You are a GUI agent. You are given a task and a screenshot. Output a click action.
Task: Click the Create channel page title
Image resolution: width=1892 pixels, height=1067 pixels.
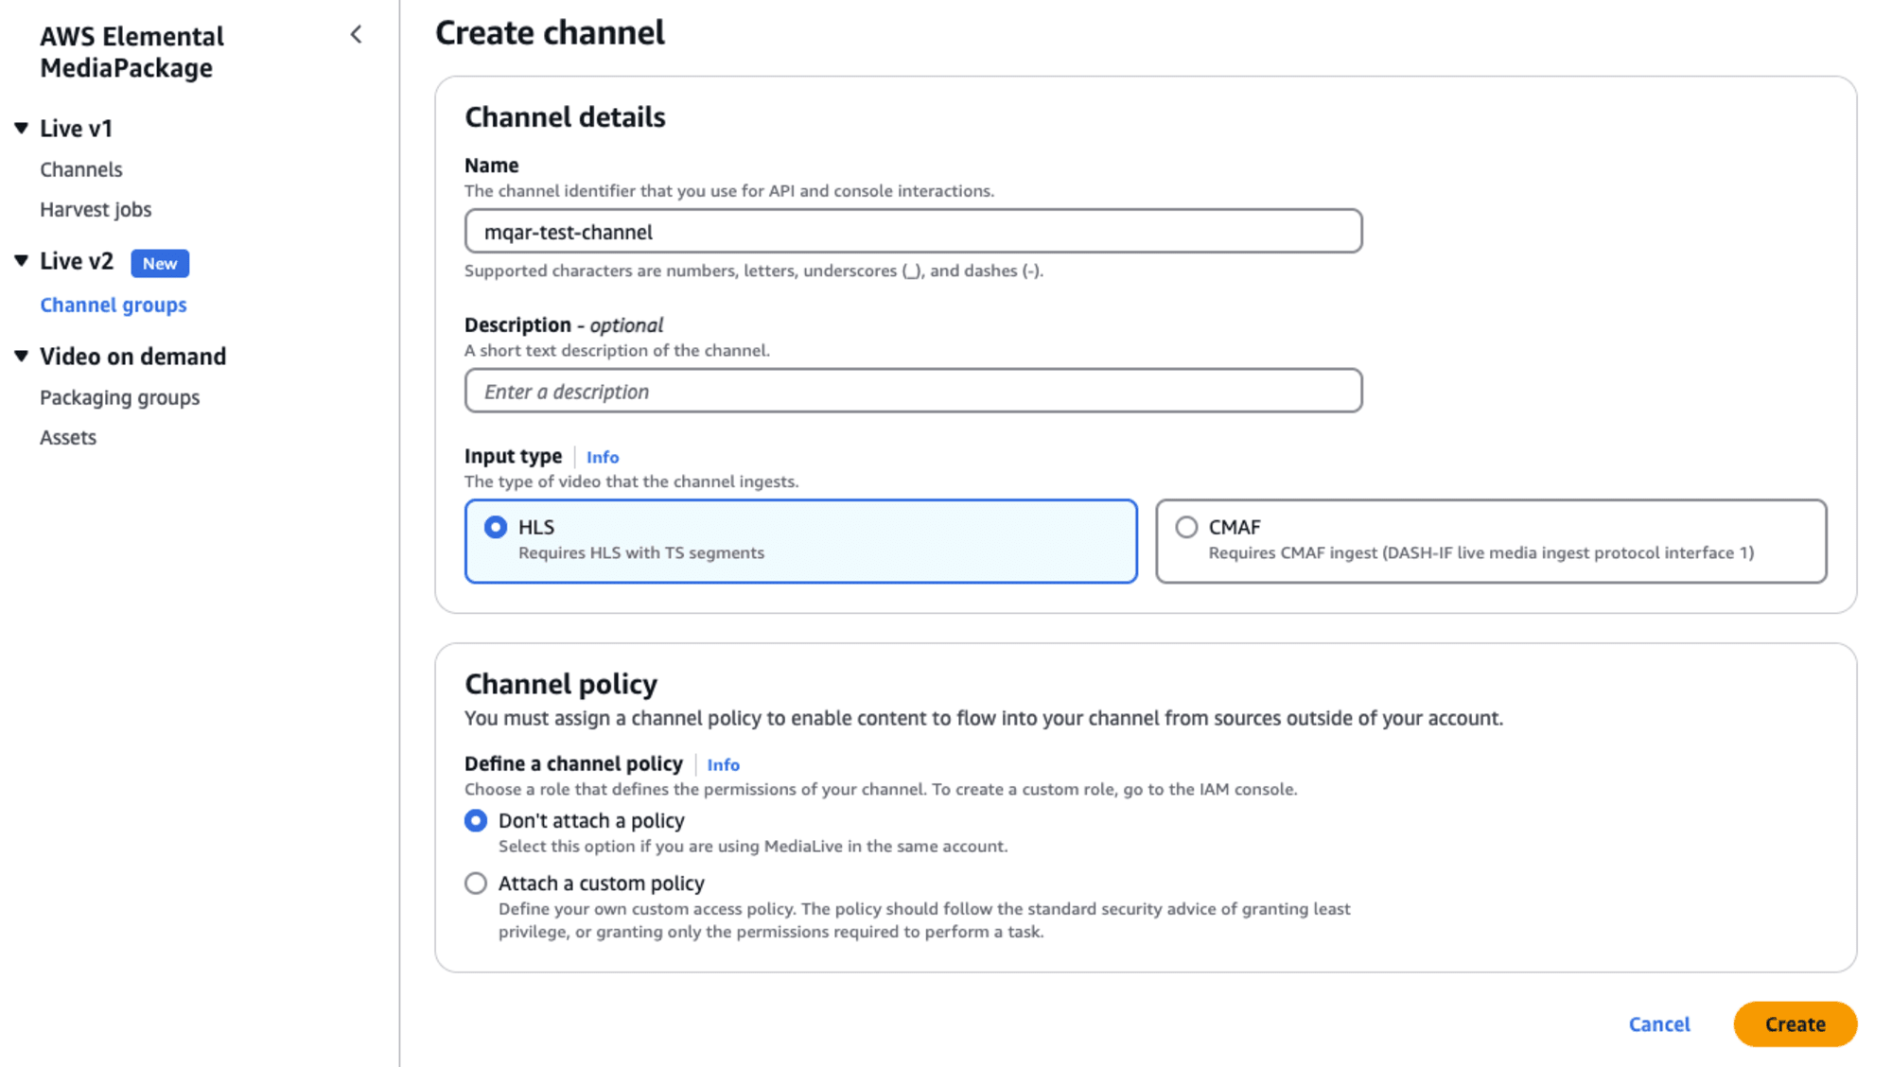(550, 32)
